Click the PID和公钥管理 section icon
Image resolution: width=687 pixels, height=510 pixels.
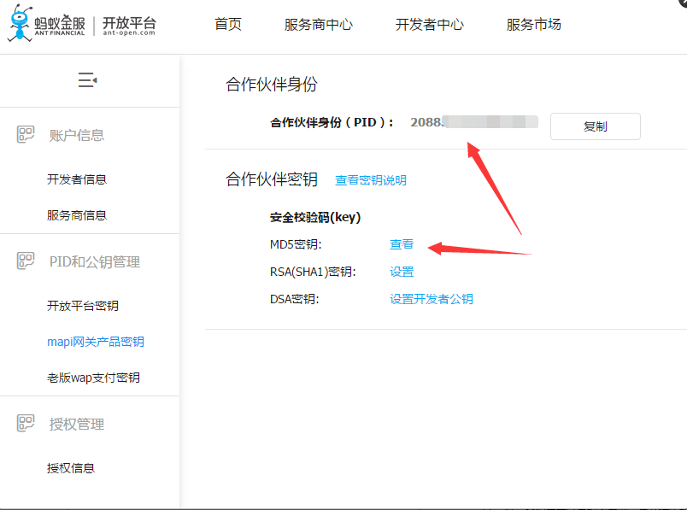pyautogui.click(x=26, y=261)
